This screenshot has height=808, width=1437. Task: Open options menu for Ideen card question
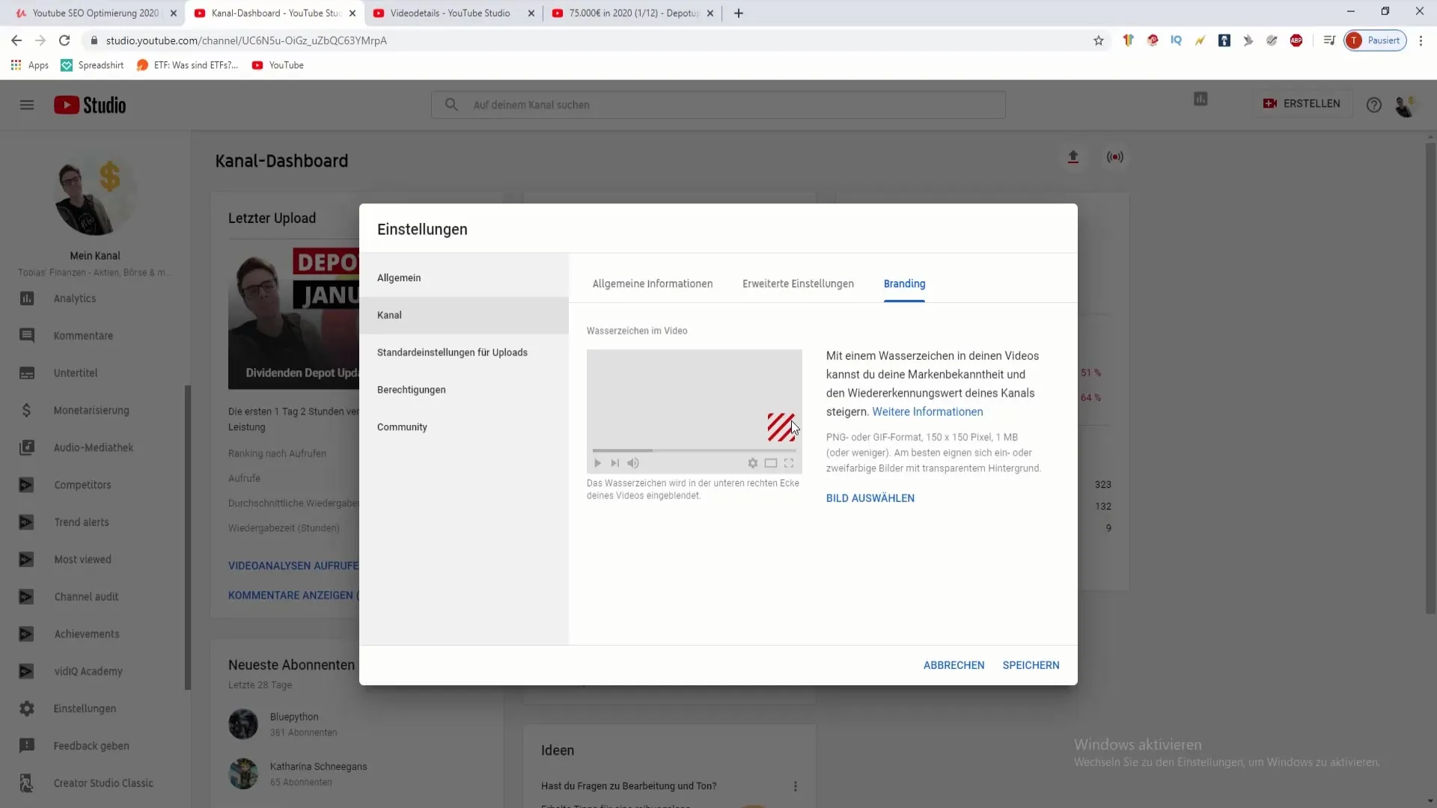(795, 786)
